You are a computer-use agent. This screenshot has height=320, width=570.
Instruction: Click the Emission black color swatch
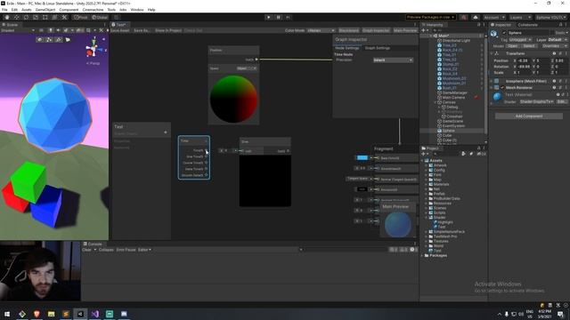click(x=362, y=189)
